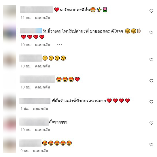Reply to the 11 ชม. comment via ตอบกลับ
The image size is (157, 157).
(42, 18)
